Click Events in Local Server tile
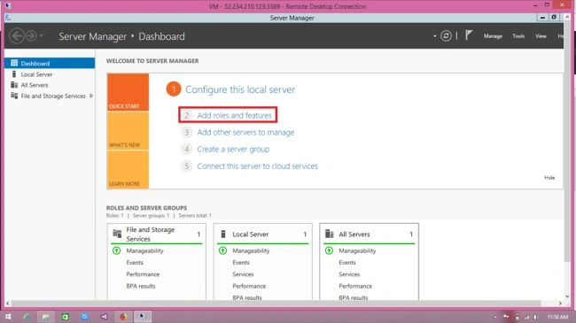This screenshot has width=576, height=323. [x=241, y=263]
